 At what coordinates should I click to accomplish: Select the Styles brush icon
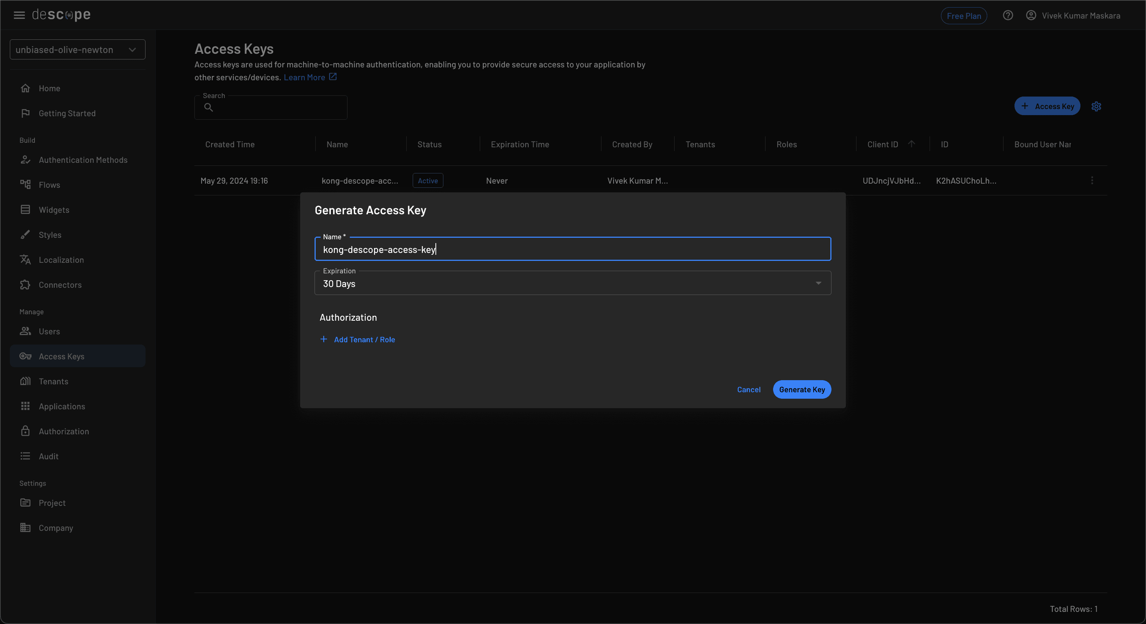(x=26, y=234)
